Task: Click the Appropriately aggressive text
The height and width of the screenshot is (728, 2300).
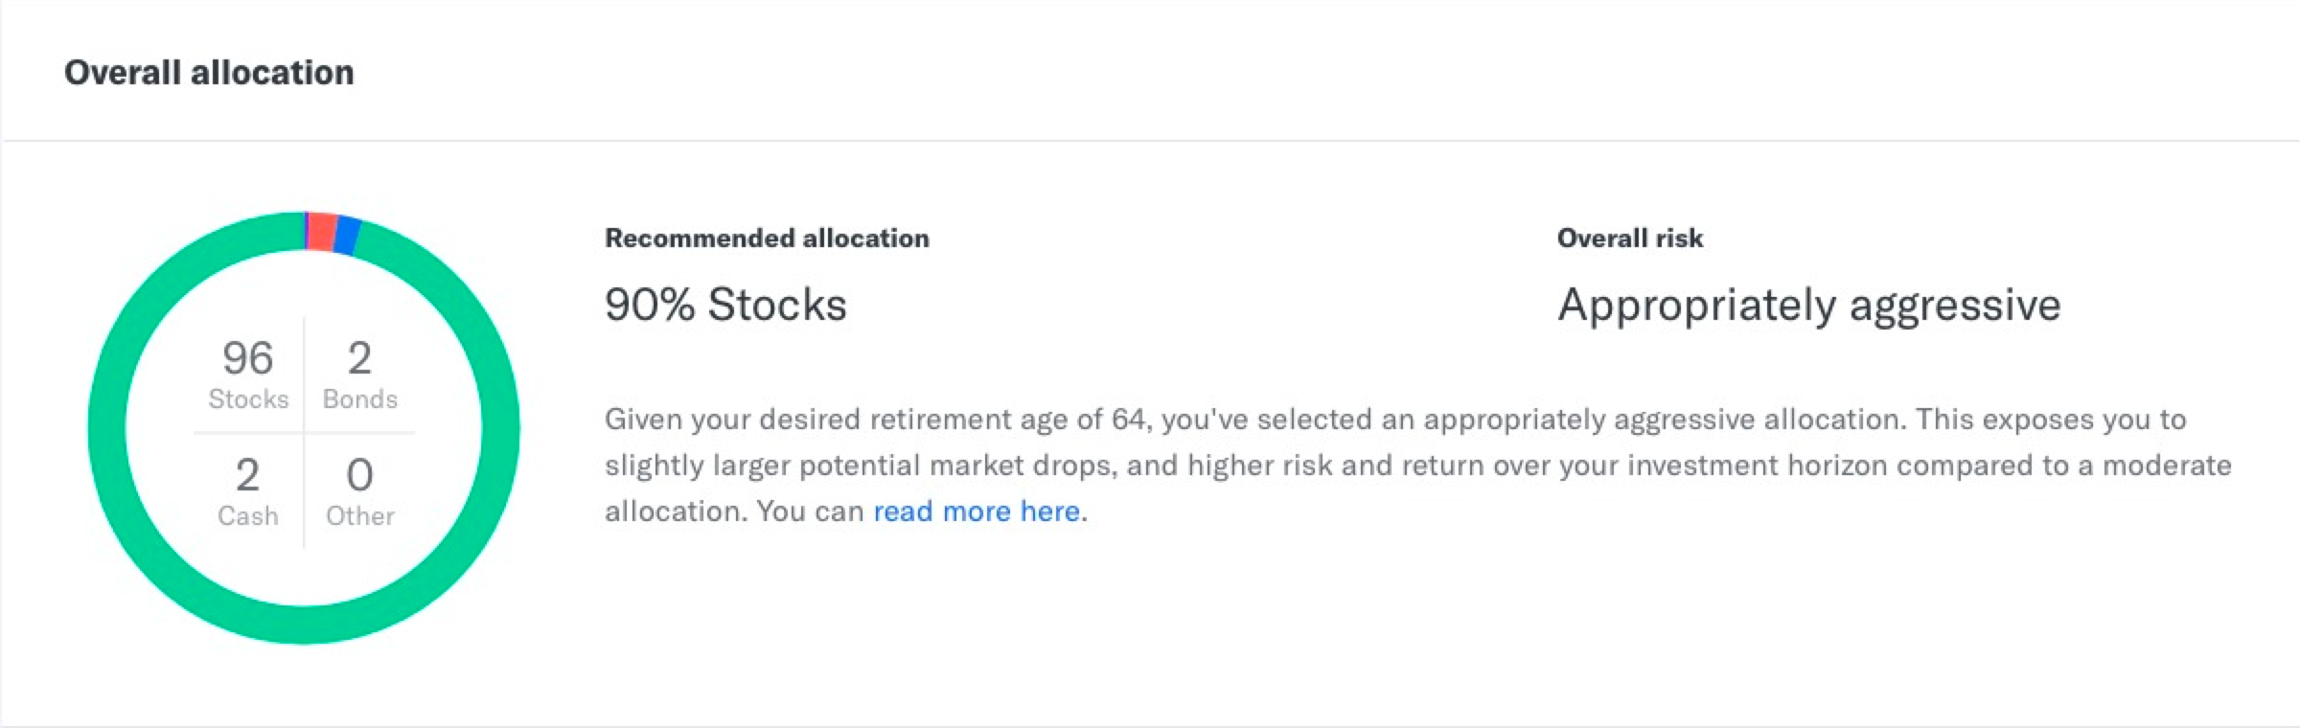Action: pos(1809,307)
